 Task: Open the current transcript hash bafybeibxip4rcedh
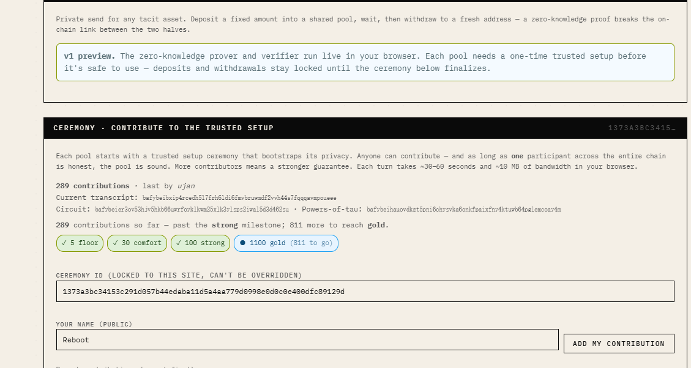[x=239, y=198]
